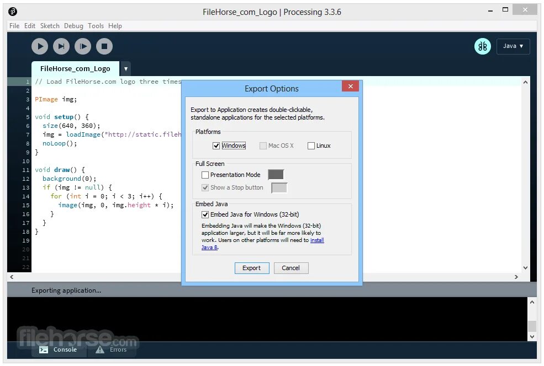Enable Presentation Mode checkbox

205,175
